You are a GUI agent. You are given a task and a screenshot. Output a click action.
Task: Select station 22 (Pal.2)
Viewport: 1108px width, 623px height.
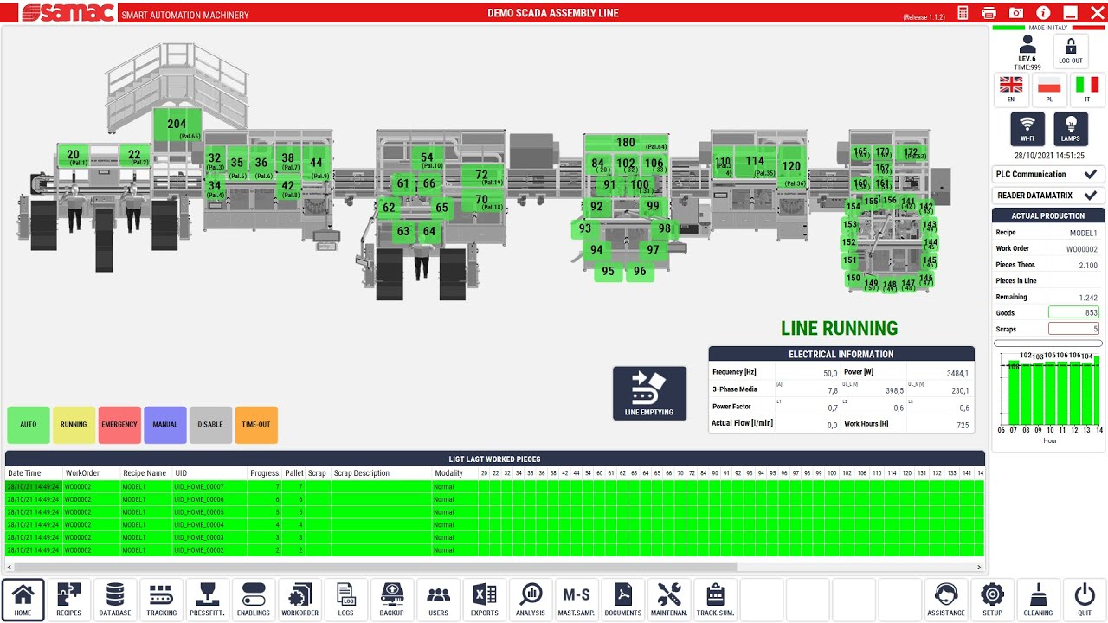[x=134, y=156]
